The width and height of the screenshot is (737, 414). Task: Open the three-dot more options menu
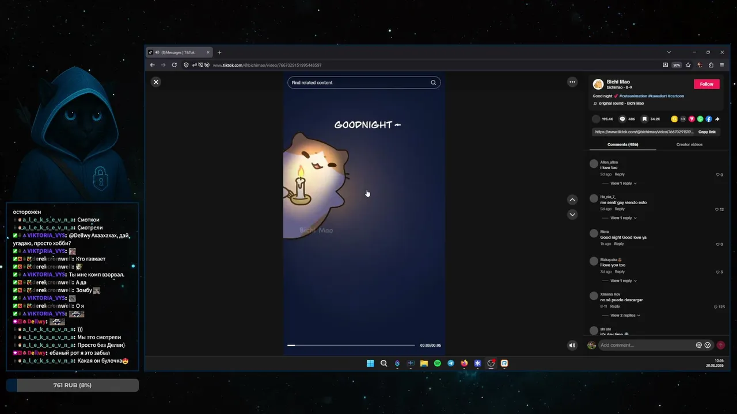572,82
